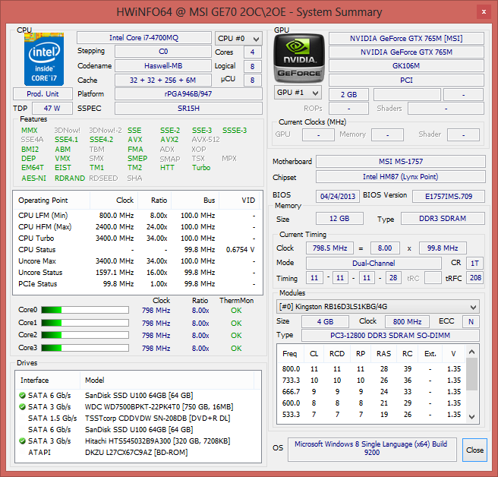
Task: Select the PCIe Status row
Action: (137, 284)
